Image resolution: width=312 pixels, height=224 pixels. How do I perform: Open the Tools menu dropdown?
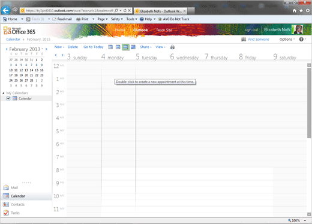(x=131, y=19)
